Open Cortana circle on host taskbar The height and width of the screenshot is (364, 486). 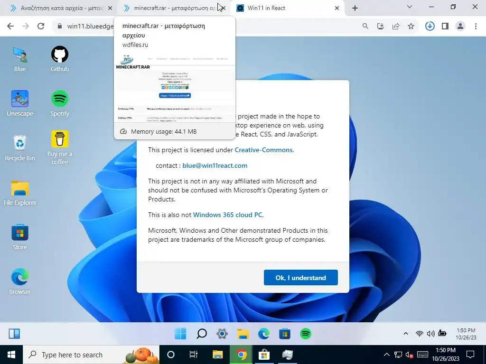(x=171, y=355)
